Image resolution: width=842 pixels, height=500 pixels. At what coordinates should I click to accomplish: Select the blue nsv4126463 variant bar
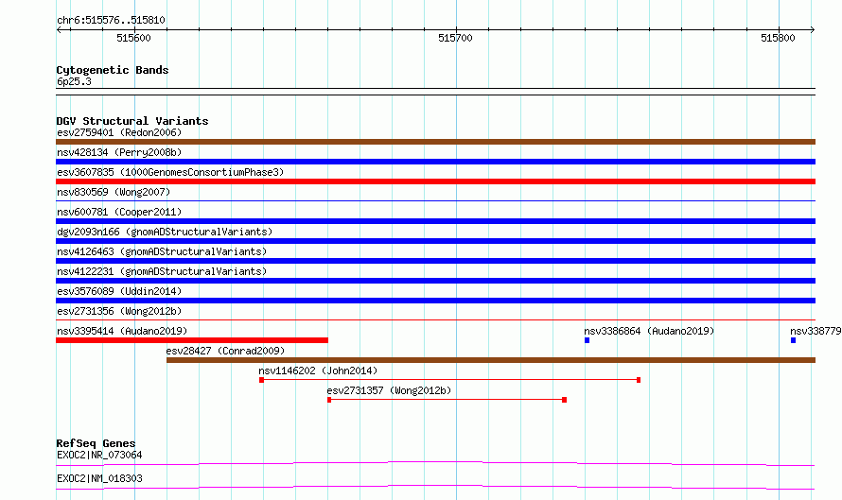(435, 261)
